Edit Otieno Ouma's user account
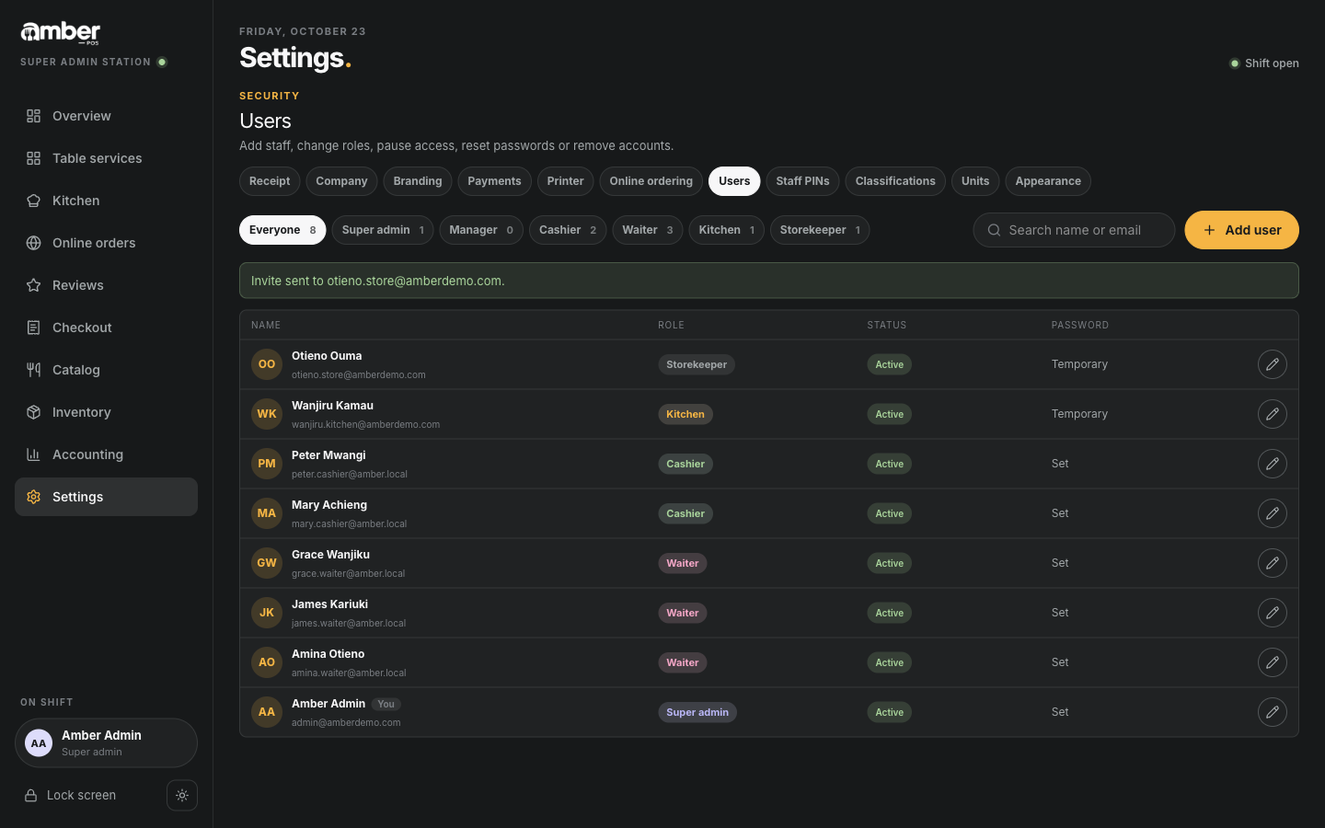1325x828 pixels. point(1272,364)
